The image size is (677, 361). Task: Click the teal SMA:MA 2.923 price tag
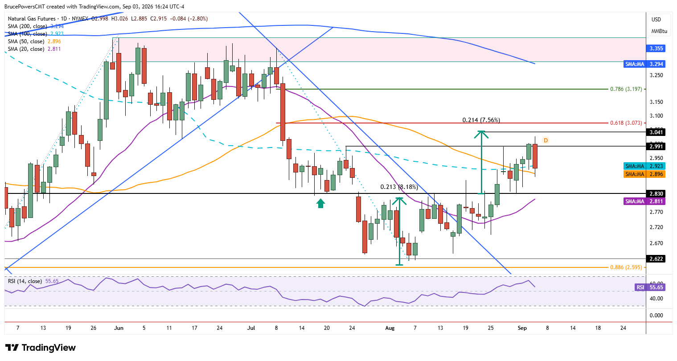click(x=644, y=166)
